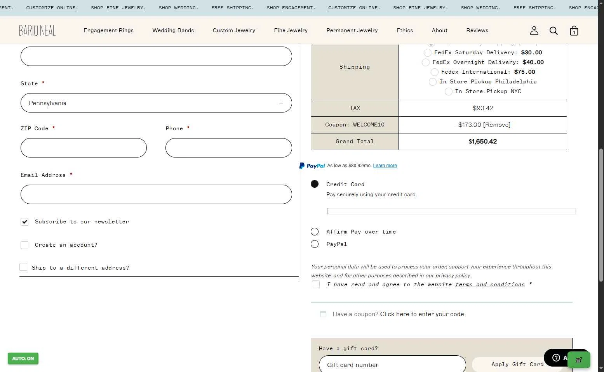
Task: Open Custom Jewelry menu
Action: coord(234,30)
